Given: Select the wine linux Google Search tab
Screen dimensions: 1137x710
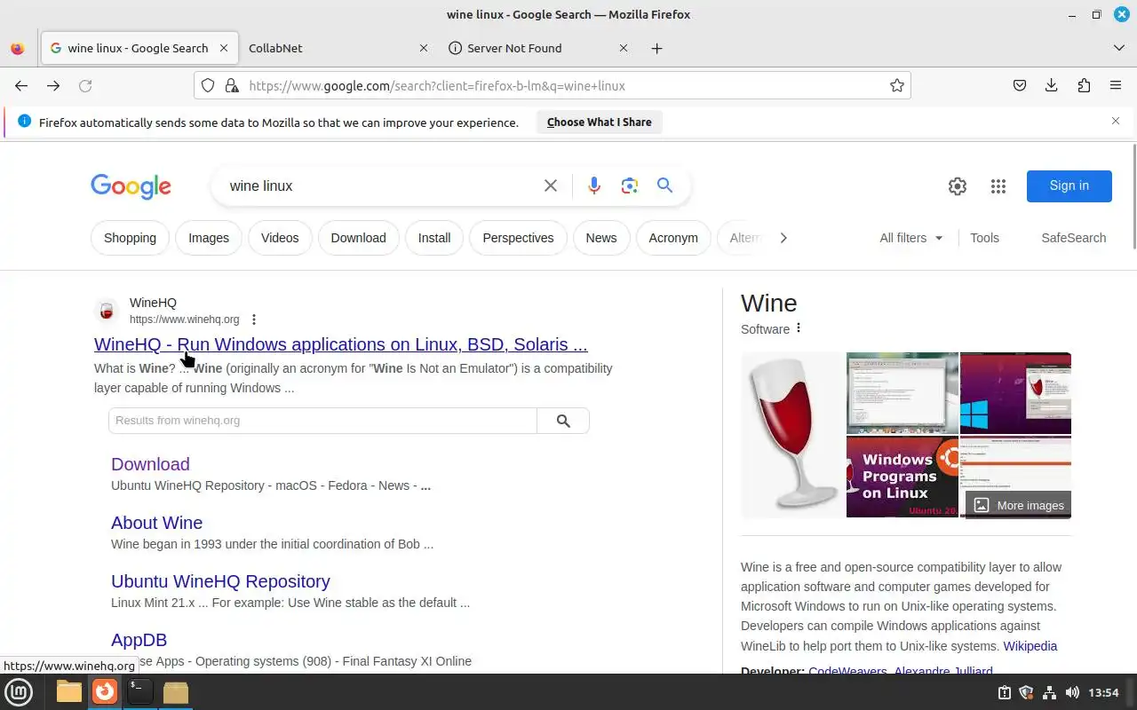Looking at the screenshot, I should pyautogui.click(x=139, y=48).
